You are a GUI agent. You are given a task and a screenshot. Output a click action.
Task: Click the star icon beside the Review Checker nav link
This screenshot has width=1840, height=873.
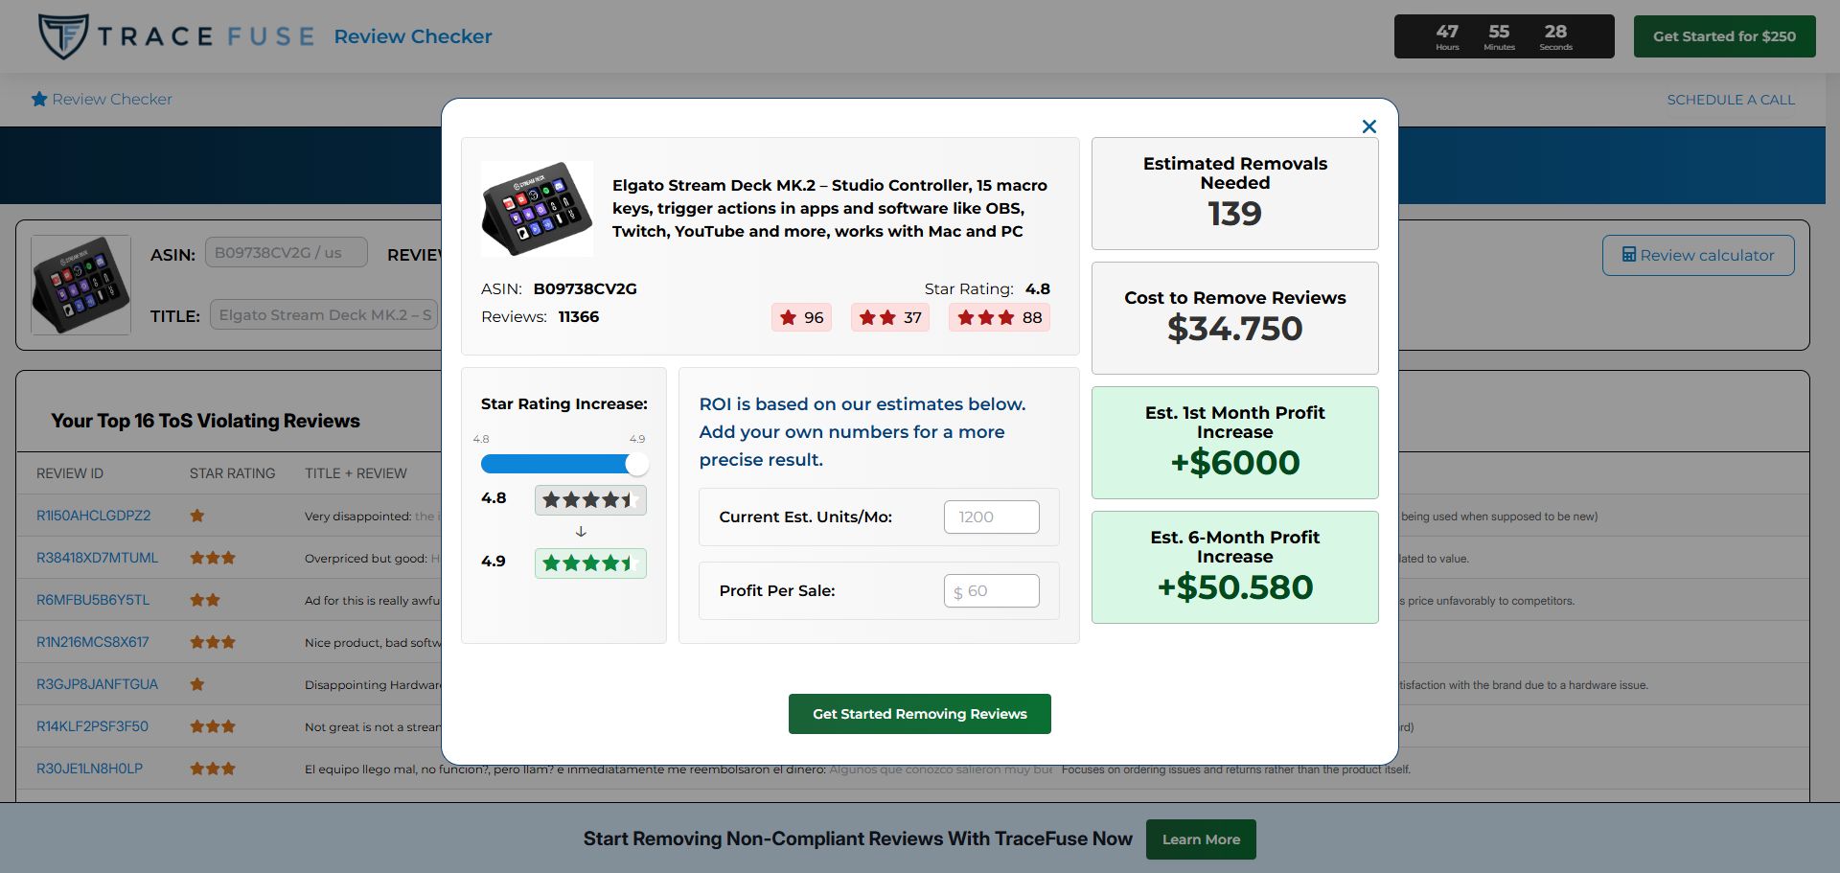click(x=39, y=99)
